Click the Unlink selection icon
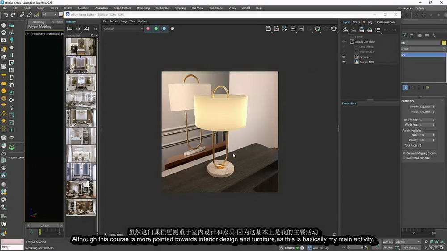 coord(29,15)
